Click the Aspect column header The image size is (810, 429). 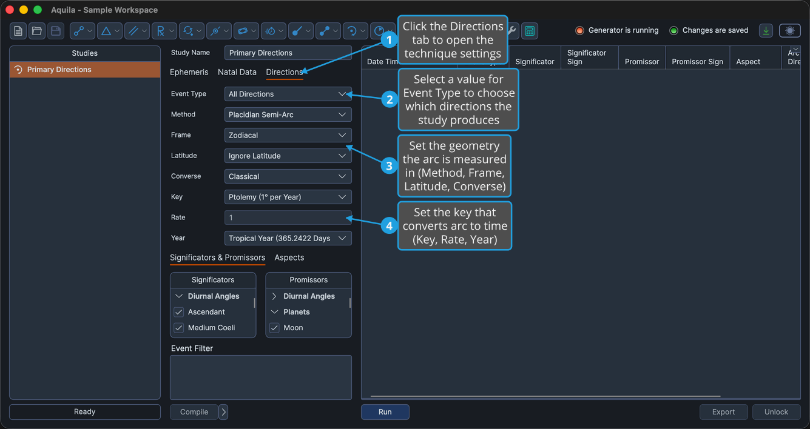pos(755,58)
